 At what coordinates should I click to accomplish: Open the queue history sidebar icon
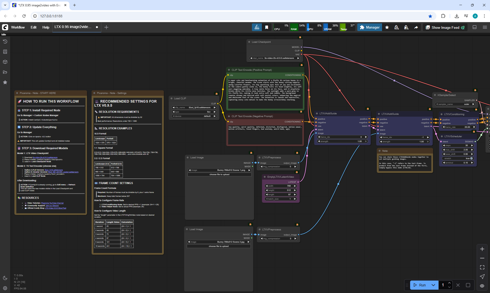click(5, 41)
